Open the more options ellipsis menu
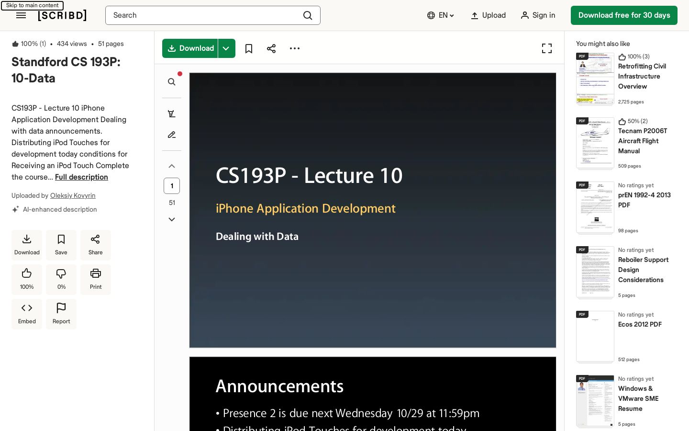689x431 pixels. (x=295, y=48)
